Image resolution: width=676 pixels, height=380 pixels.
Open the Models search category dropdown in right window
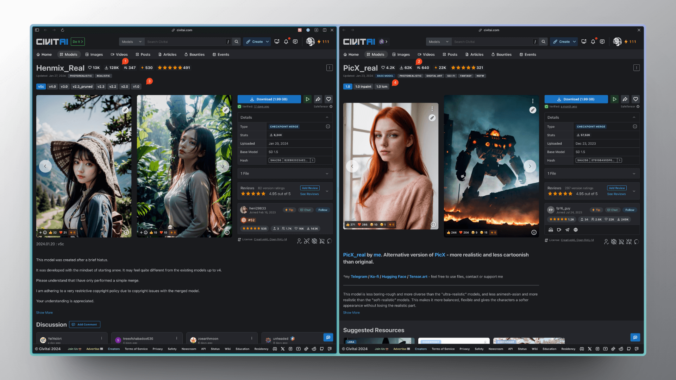(439, 42)
